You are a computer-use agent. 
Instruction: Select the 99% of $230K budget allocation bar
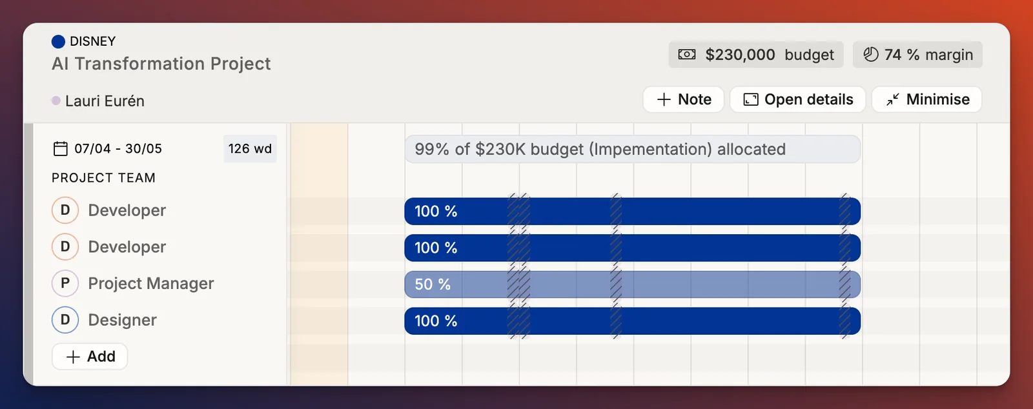[x=633, y=149]
